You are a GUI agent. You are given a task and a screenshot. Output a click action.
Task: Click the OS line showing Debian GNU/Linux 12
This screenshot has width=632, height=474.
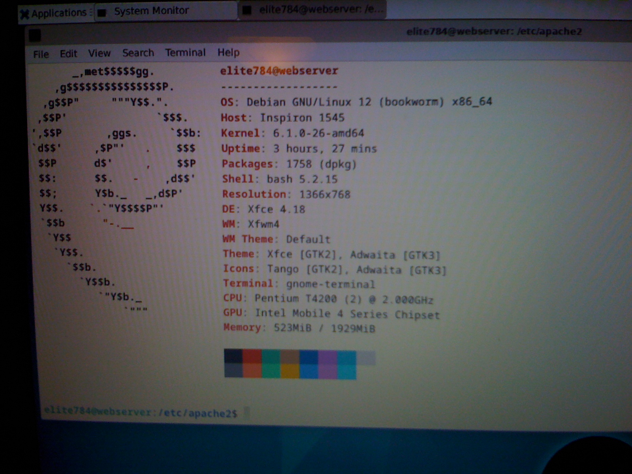coord(356,102)
